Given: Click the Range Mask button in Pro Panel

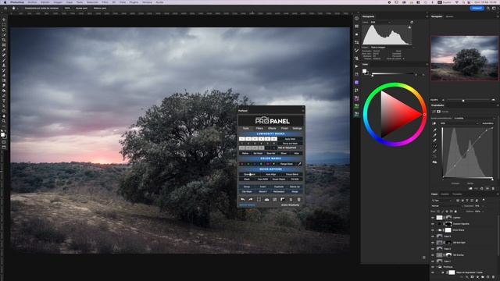Looking at the screenshot, I should pyautogui.click(x=287, y=164).
